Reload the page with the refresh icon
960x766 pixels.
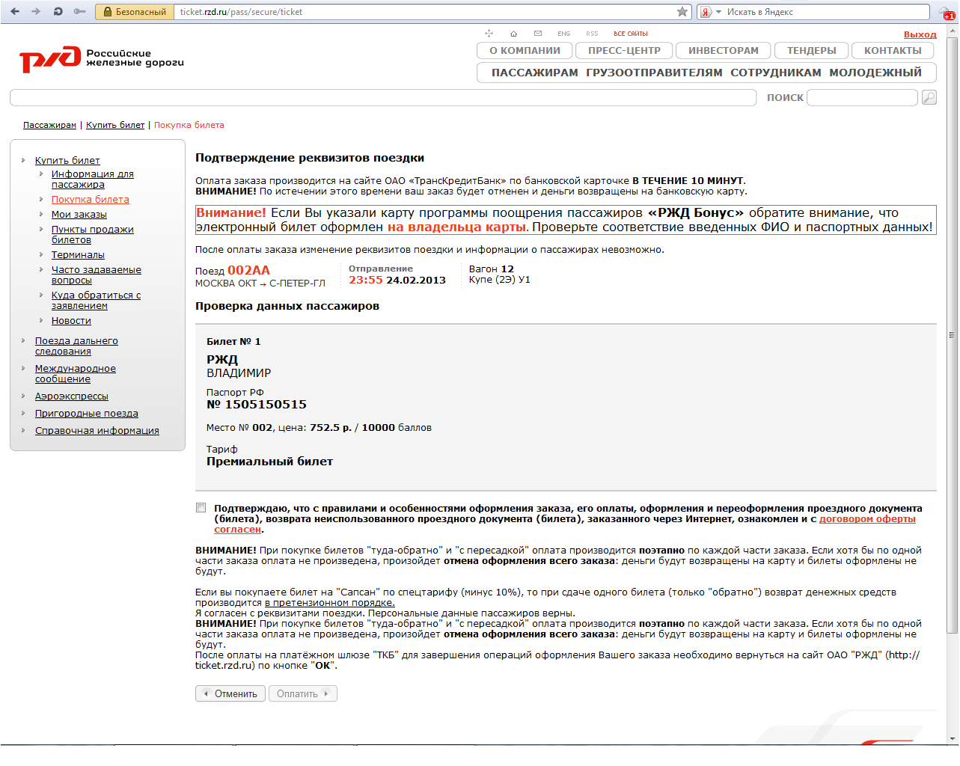[58, 12]
